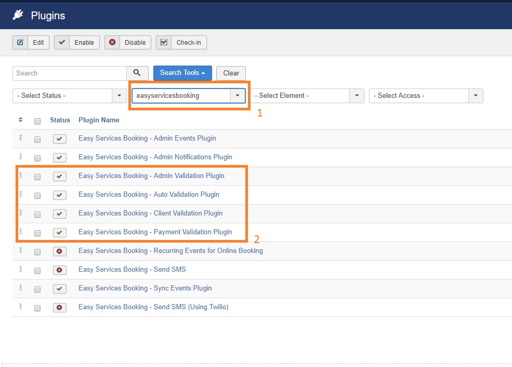Click the drag handle of Admin Validation Plugin row
This screenshot has width=512, height=367.
(21, 175)
